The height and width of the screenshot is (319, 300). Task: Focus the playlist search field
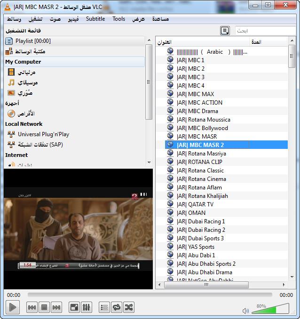[x=265, y=31]
